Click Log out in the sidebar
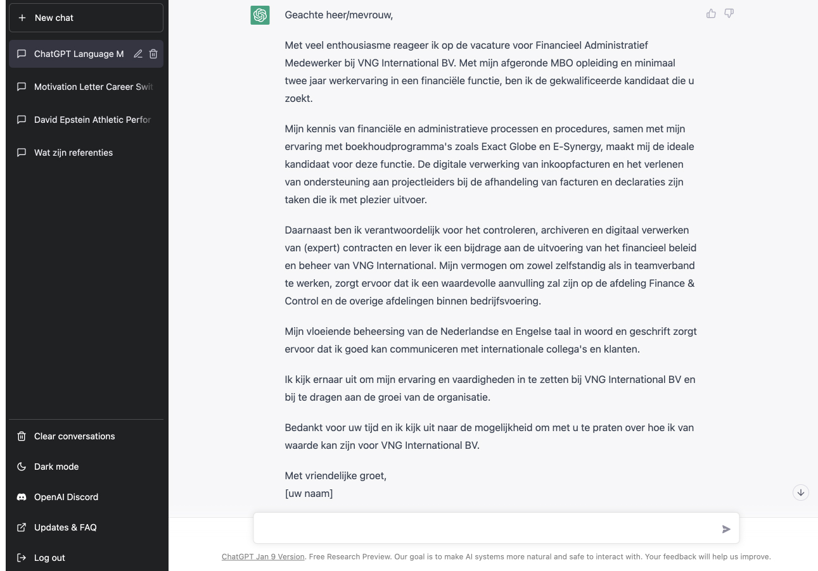The width and height of the screenshot is (818, 571). point(49,557)
